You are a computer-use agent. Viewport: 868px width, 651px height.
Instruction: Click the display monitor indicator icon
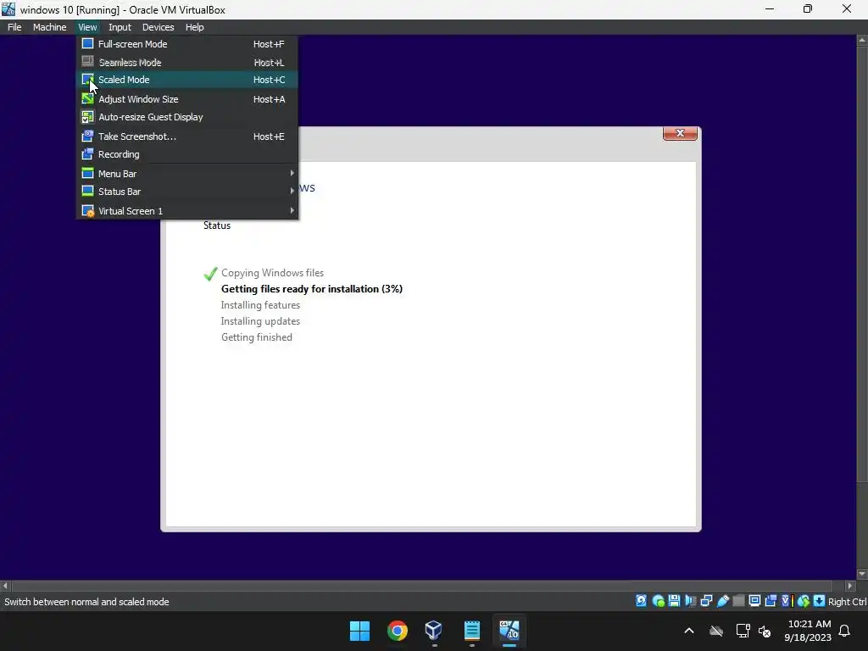point(754,601)
